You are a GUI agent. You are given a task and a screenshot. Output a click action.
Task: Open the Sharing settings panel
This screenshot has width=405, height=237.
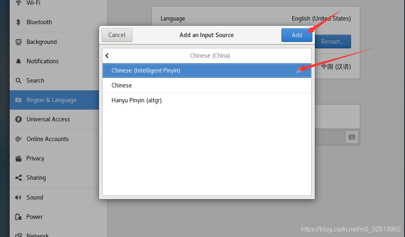(x=58, y=178)
